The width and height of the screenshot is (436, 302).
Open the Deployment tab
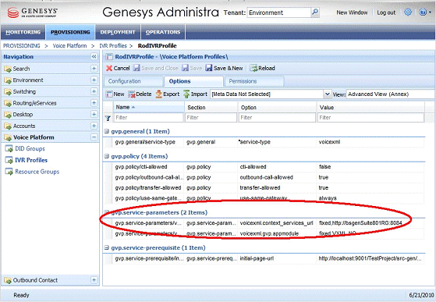point(118,32)
